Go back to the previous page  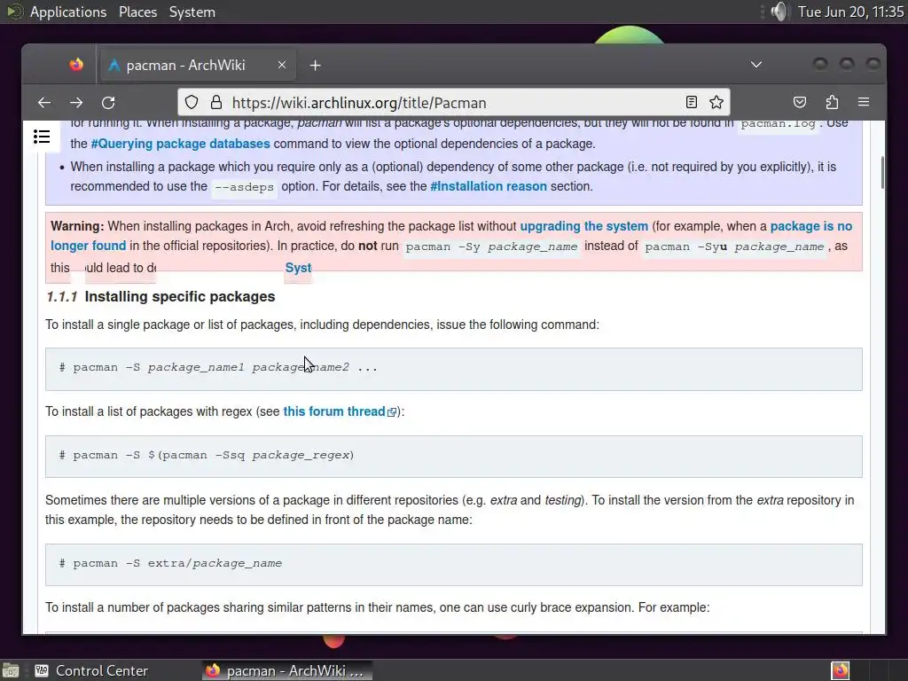[x=44, y=103]
